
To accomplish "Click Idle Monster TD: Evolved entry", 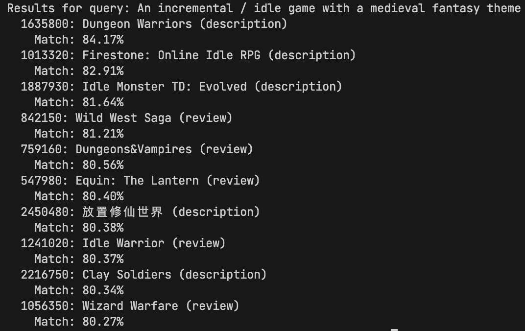I will pyautogui.click(x=165, y=87).
